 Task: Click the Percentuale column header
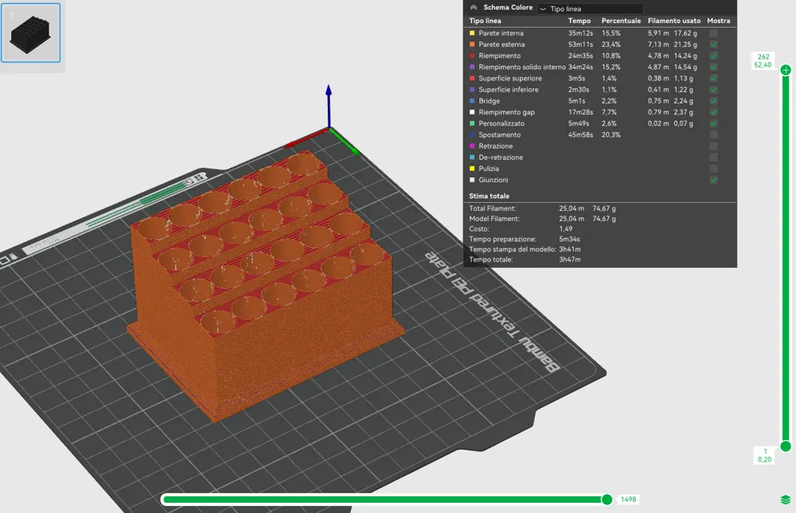pos(621,21)
